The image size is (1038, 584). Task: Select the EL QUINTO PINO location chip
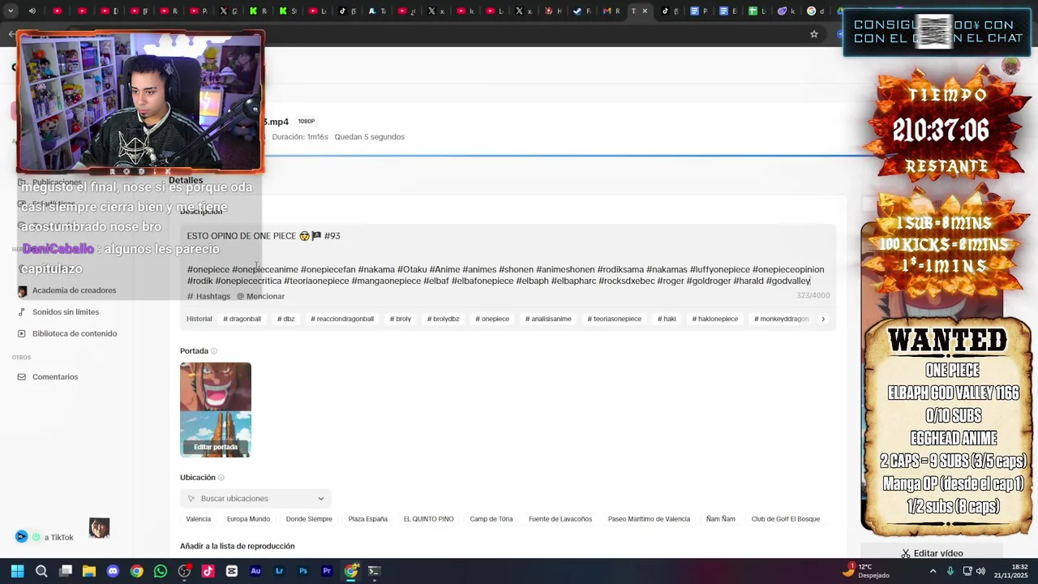(x=428, y=519)
